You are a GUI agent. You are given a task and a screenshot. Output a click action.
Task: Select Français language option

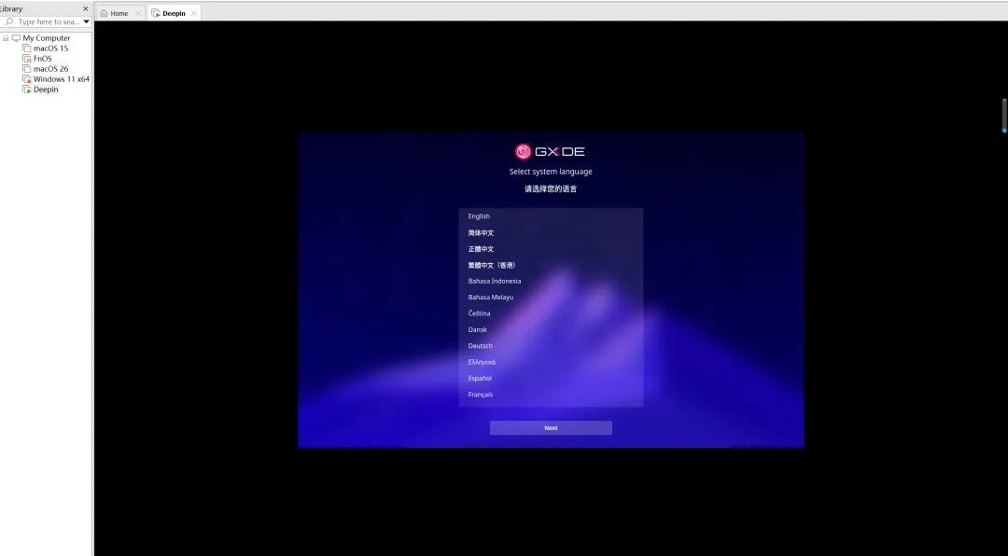coord(551,394)
